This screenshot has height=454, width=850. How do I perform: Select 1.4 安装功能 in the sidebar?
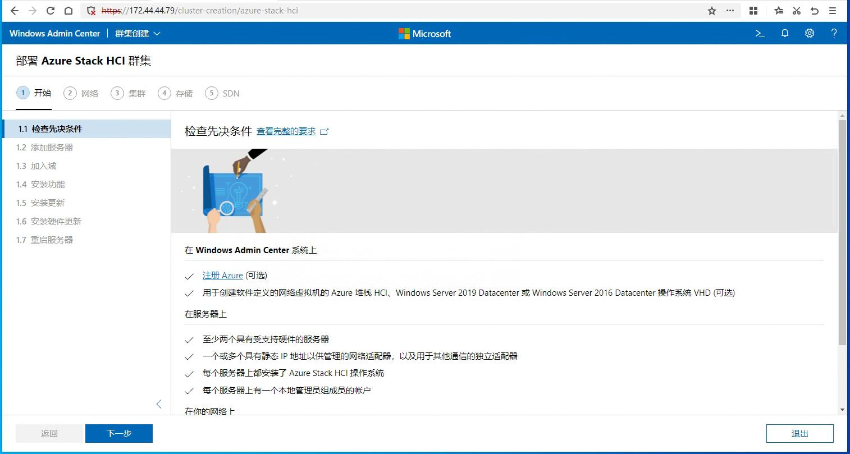[86, 184]
